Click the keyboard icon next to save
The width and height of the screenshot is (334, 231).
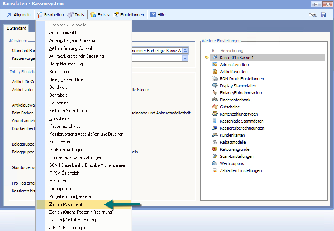tap(312, 15)
